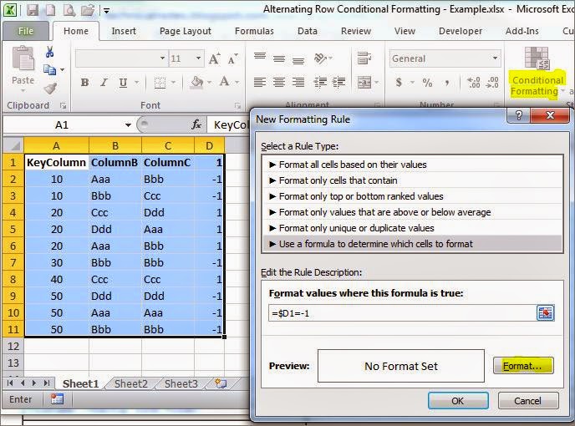This screenshot has width=575, height=426.
Task: Switch to the Sheet2 worksheet tab
Action: point(131,384)
